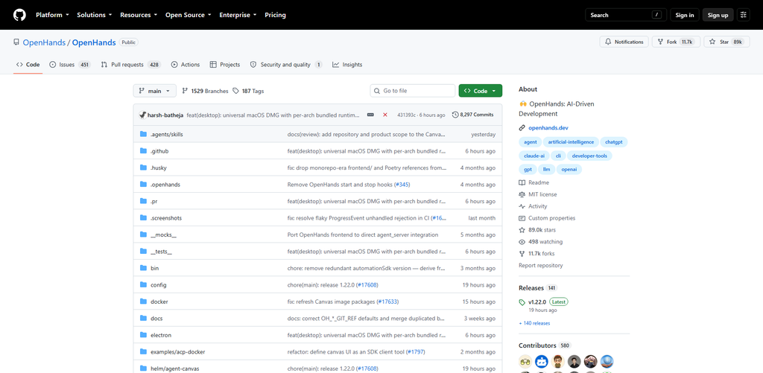The image size is (763, 373).
Task: Expand commit message ellipsis button
Action: coord(370,115)
